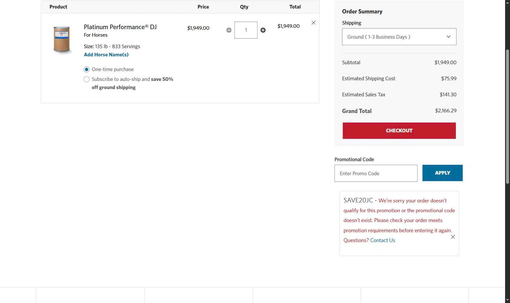Screen dimensions: 510x303
Task: Click the Size 135 lb - 833 Servings text
Action: tap(112, 47)
